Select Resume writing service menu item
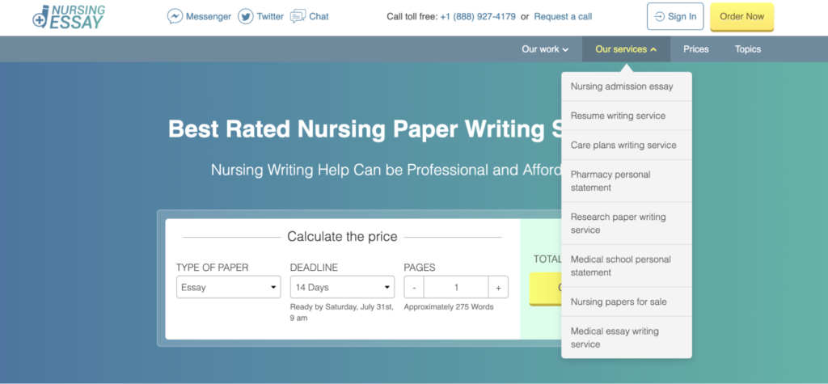This screenshot has height=384, width=828. pos(627,116)
